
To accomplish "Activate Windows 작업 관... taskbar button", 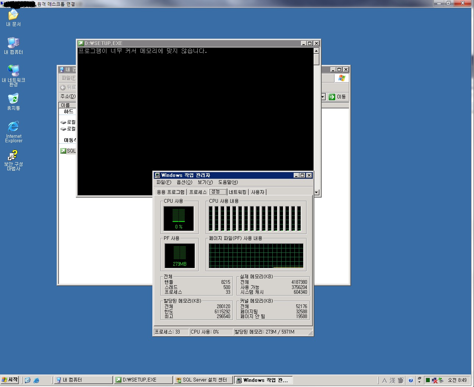I will tap(263, 380).
